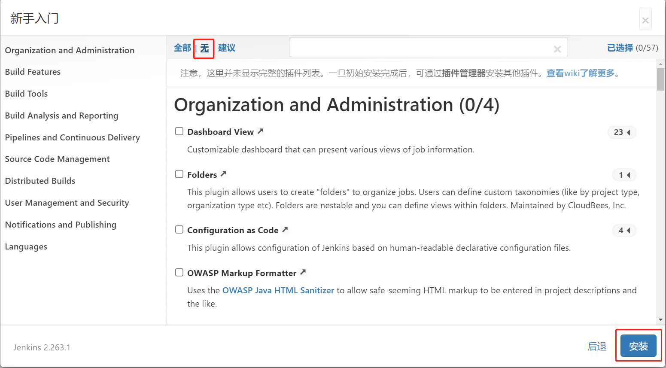666x368 pixels.
Task: Select the OWASP Markup Formatter checkbox
Action: pyautogui.click(x=179, y=273)
